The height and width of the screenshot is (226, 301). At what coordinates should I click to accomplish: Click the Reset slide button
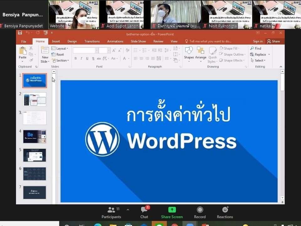coord(58,54)
